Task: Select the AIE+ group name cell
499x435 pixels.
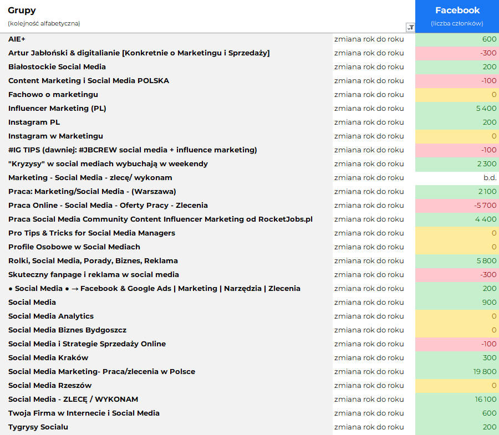Action: click(17, 39)
